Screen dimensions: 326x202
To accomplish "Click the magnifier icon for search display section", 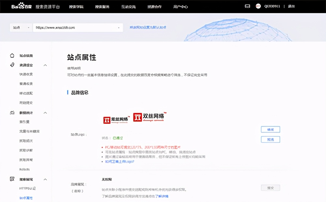I will click(x=11, y=179).
